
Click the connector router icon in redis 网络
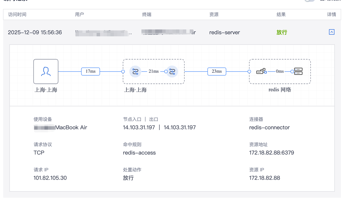tap(261, 71)
